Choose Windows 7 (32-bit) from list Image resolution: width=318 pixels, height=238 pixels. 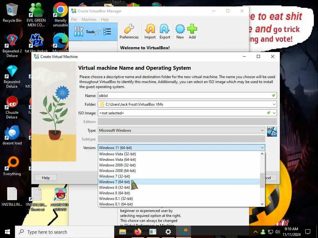(179, 176)
